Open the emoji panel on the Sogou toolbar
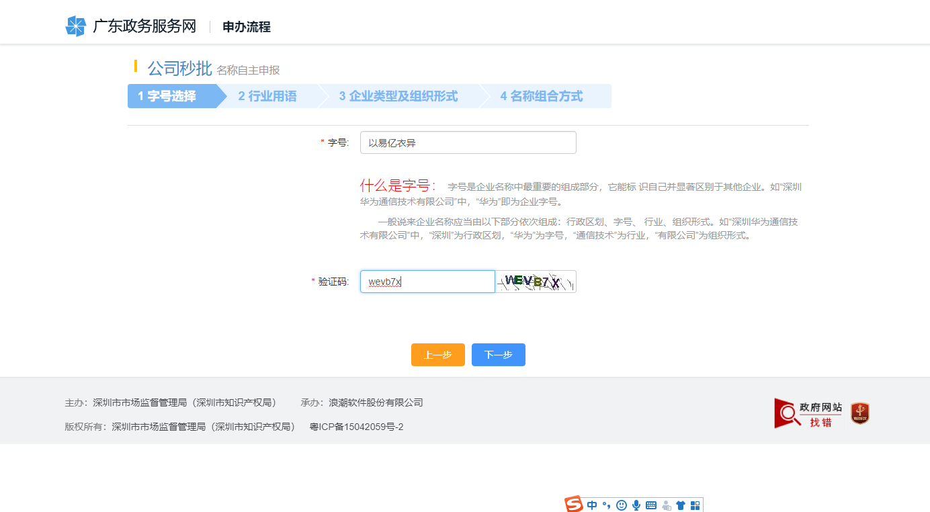Screen dimensions: 930x512 pyautogui.click(x=622, y=505)
